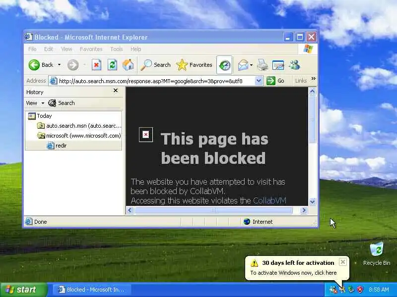
Task: Click the vertical scrollbar down arrow
Action: (313, 201)
